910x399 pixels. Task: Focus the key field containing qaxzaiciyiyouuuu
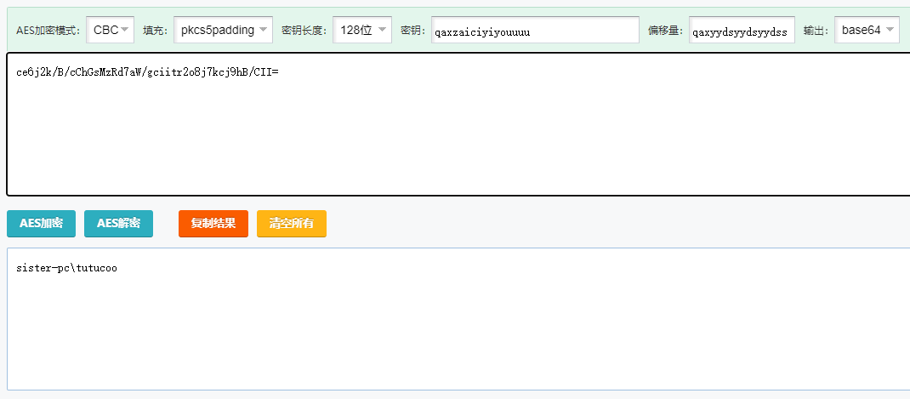(535, 30)
